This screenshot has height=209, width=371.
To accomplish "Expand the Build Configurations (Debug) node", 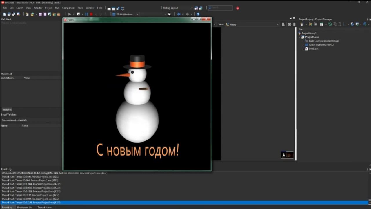I will (x=303, y=41).
